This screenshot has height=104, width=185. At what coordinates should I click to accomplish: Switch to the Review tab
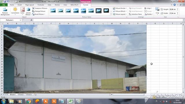pyautogui.click(x=57, y=5)
